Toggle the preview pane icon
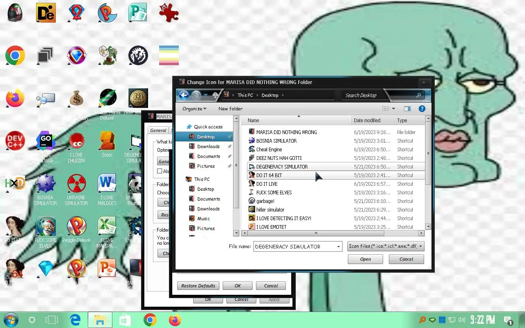Screen dimensions: 525x328 [x=407, y=109]
